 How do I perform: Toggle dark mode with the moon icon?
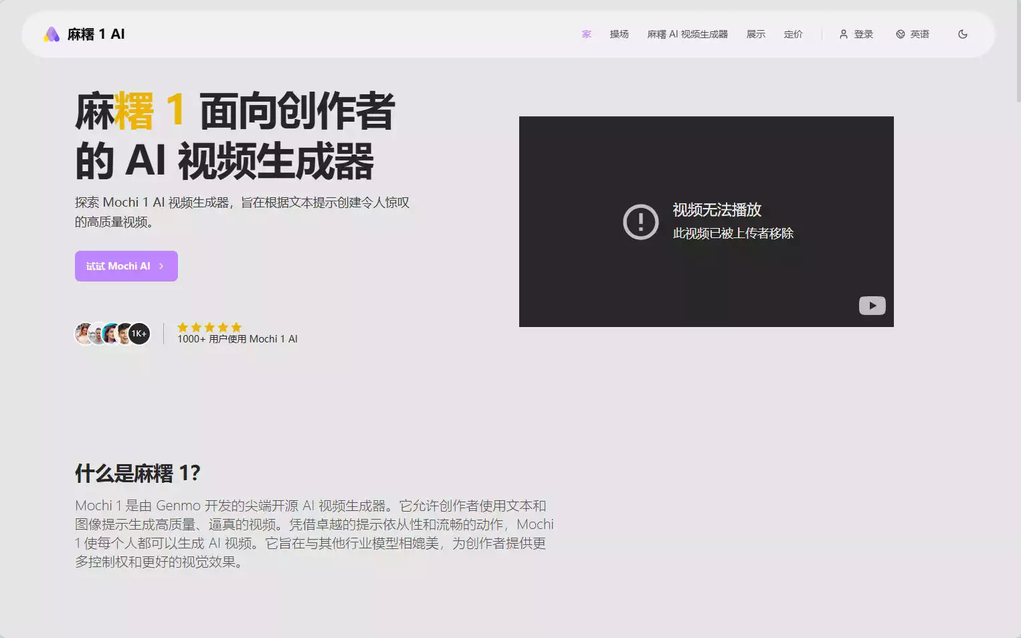[x=962, y=33]
